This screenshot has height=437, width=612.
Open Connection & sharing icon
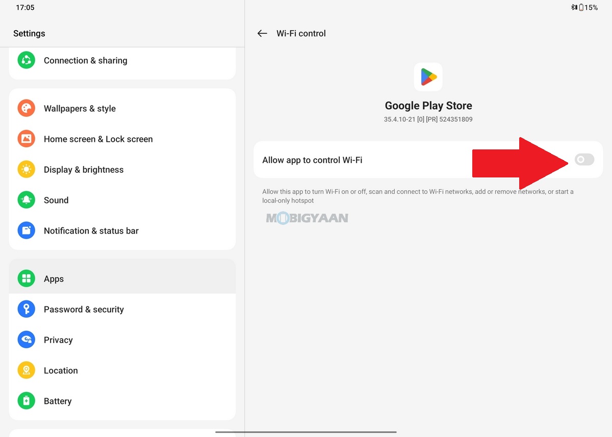[x=26, y=60]
